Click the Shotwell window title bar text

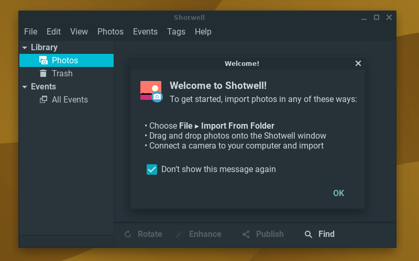(189, 18)
